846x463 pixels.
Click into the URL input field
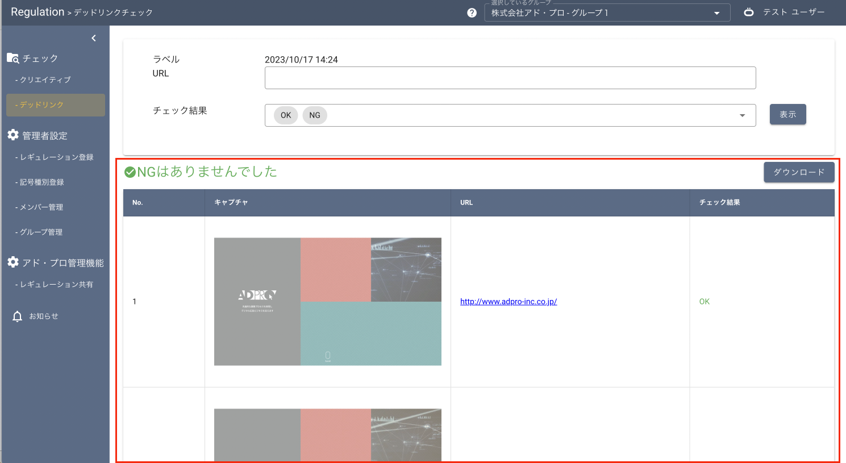(x=510, y=78)
